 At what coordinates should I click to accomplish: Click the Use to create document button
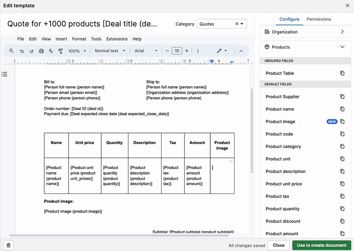(x=322, y=245)
